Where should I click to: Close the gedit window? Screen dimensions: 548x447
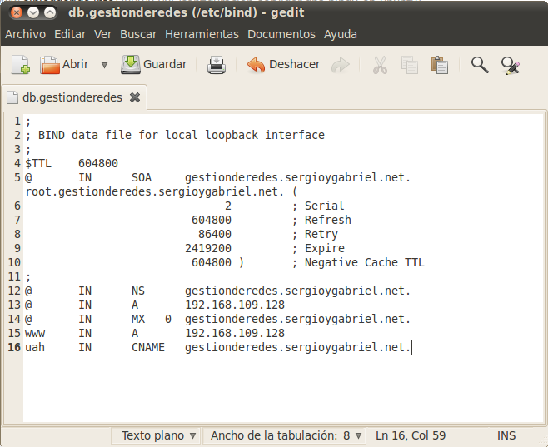16,13
